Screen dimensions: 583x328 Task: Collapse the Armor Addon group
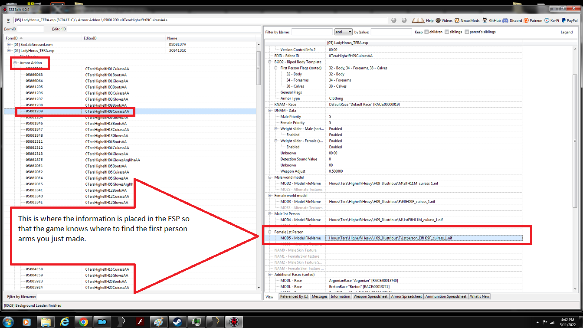click(x=15, y=62)
